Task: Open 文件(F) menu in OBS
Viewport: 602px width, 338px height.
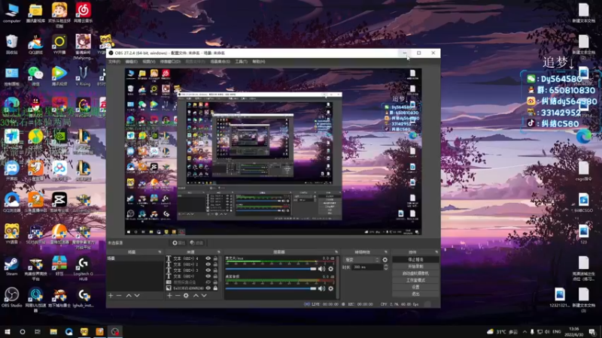Action: click(114, 62)
